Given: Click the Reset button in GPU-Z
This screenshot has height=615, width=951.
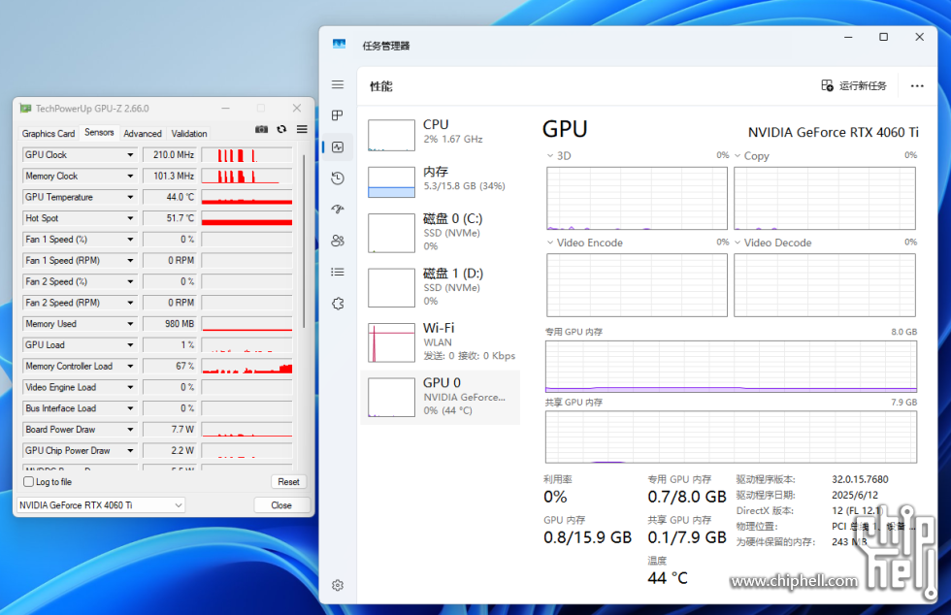Looking at the screenshot, I should point(289,481).
